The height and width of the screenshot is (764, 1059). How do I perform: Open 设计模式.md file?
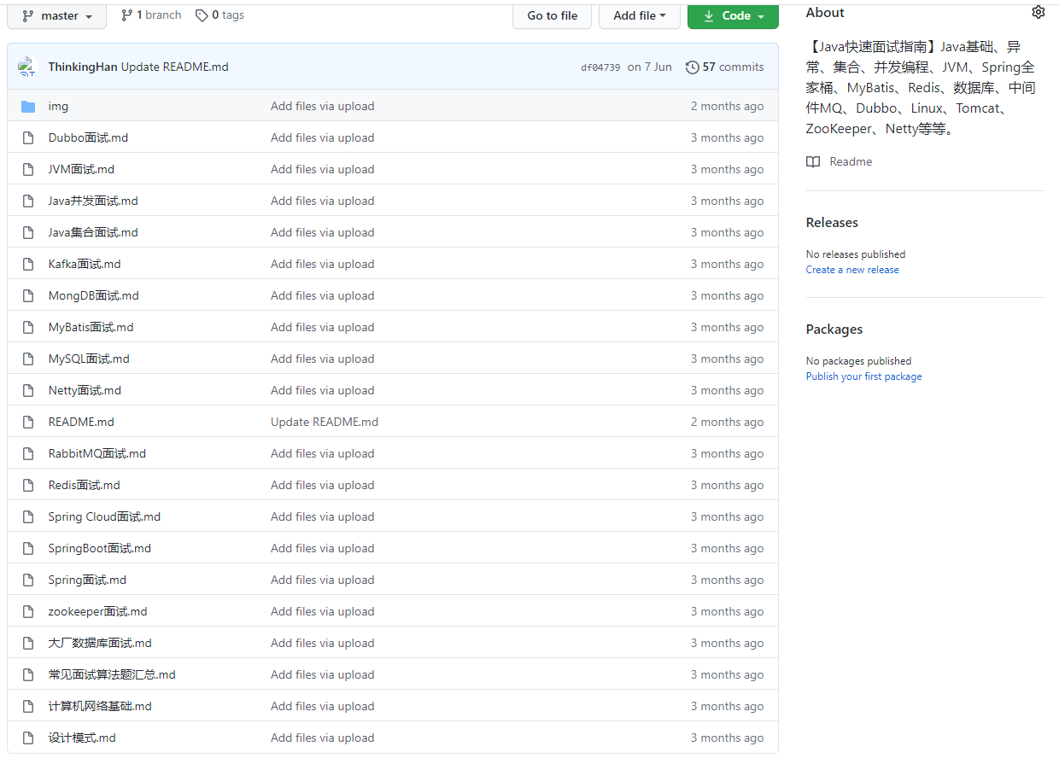pyautogui.click(x=82, y=738)
